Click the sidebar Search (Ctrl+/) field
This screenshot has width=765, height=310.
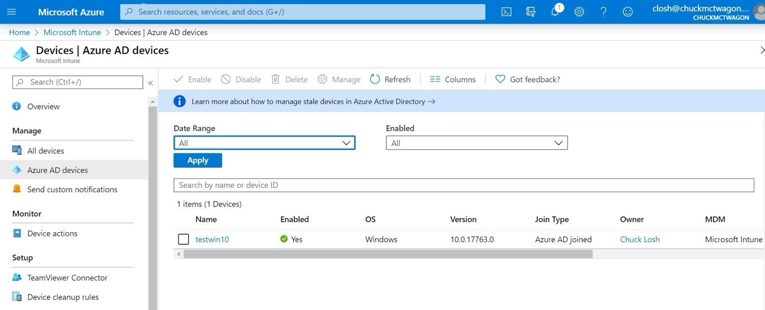[x=78, y=82]
